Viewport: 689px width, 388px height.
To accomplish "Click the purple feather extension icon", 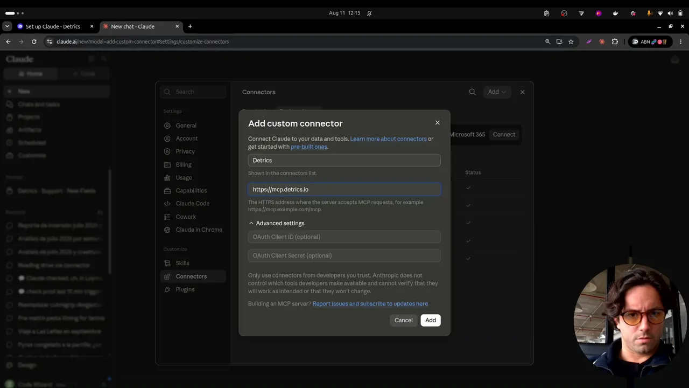I will (589, 41).
